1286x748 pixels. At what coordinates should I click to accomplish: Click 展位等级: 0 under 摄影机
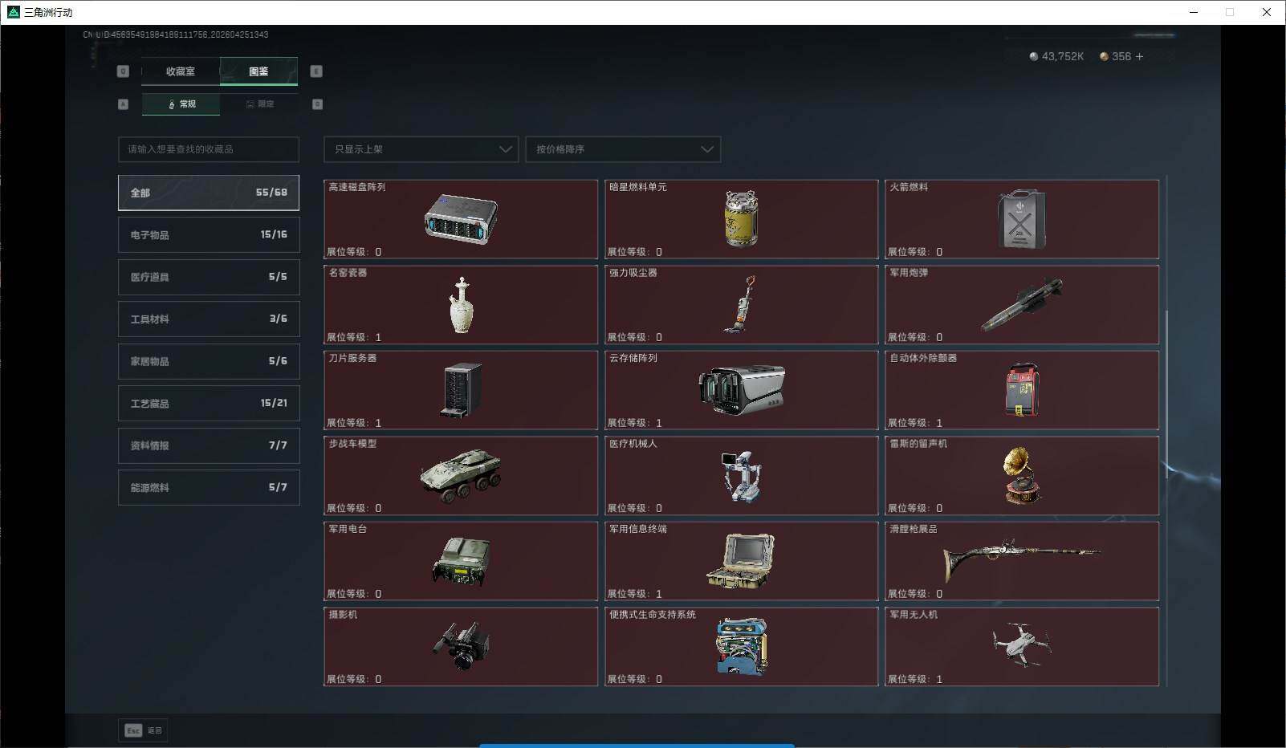coord(354,679)
